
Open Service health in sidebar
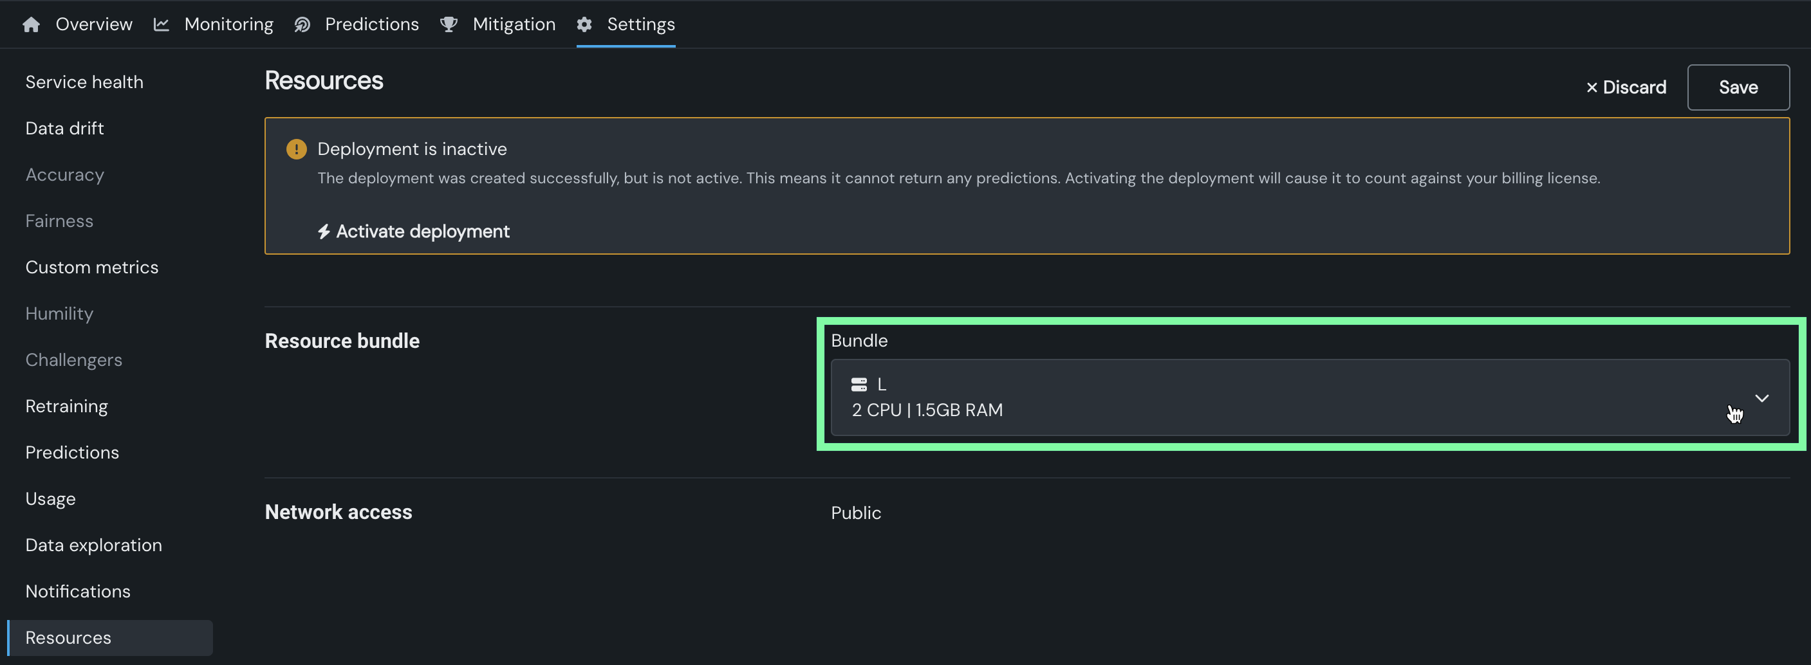click(x=84, y=82)
